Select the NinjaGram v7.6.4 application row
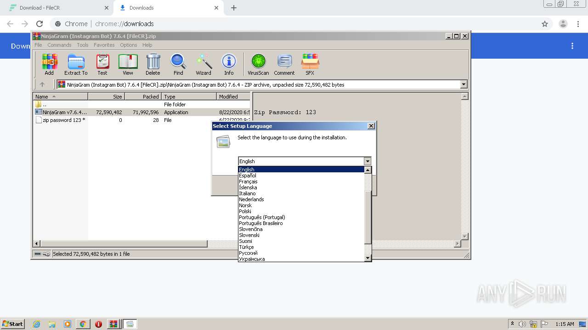This screenshot has height=330, width=588. 142,112
